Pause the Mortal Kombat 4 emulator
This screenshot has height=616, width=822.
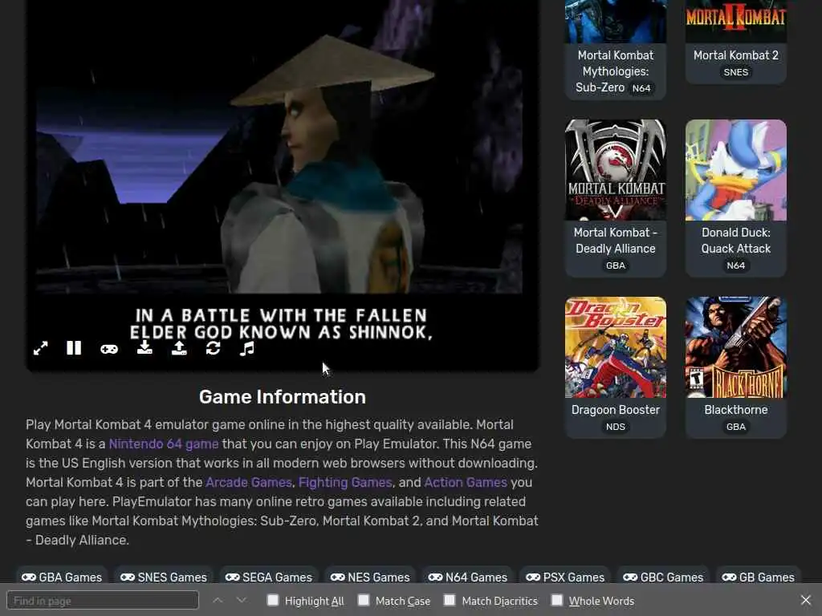(x=74, y=348)
